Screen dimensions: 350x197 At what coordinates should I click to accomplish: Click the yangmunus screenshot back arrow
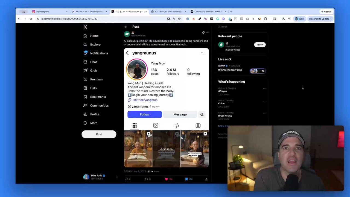127,53
